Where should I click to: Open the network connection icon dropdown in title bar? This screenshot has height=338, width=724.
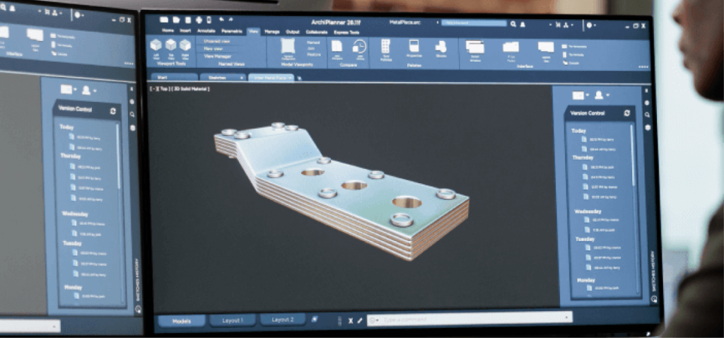tap(568, 25)
